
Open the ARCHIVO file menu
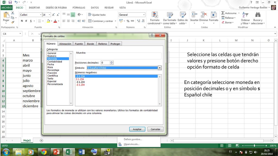[7, 8]
